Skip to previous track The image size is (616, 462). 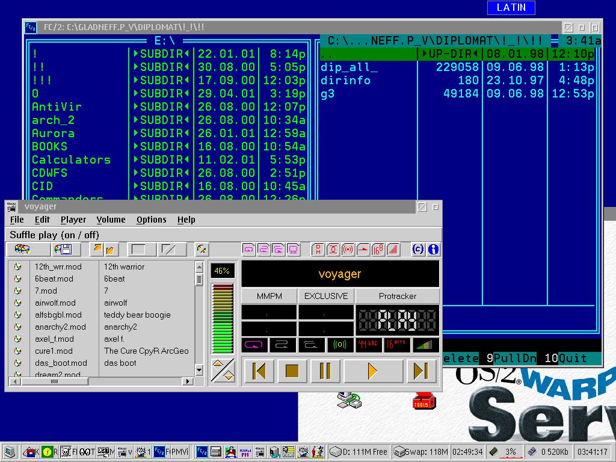click(x=259, y=371)
